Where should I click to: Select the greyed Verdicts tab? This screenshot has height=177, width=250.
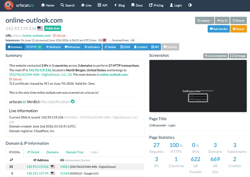(x=170, y=47)
